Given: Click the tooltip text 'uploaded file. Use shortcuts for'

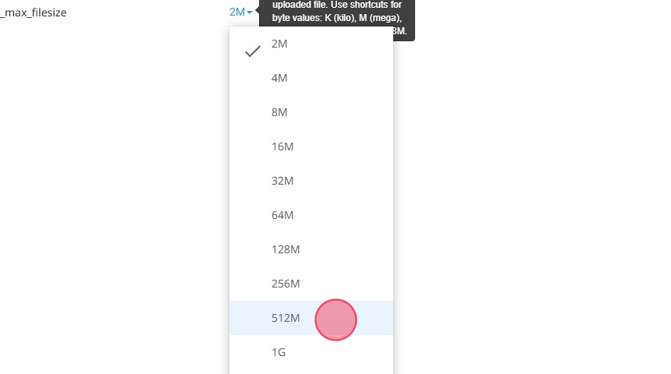Looking at the screenshot, I should (337, 4).
